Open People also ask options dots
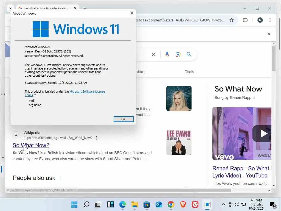 coord(61,178)
